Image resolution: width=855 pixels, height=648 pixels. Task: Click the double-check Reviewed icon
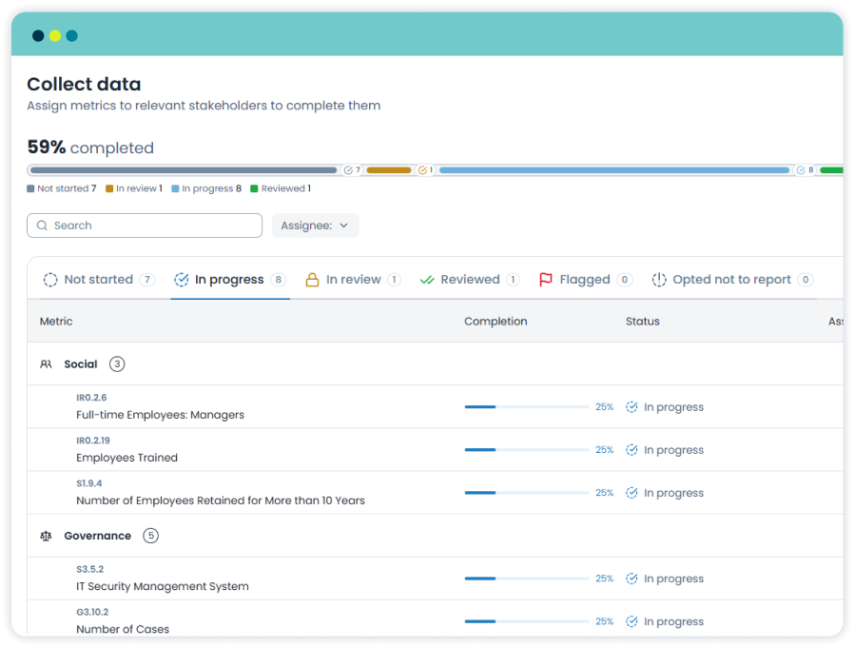click(427, 280)
